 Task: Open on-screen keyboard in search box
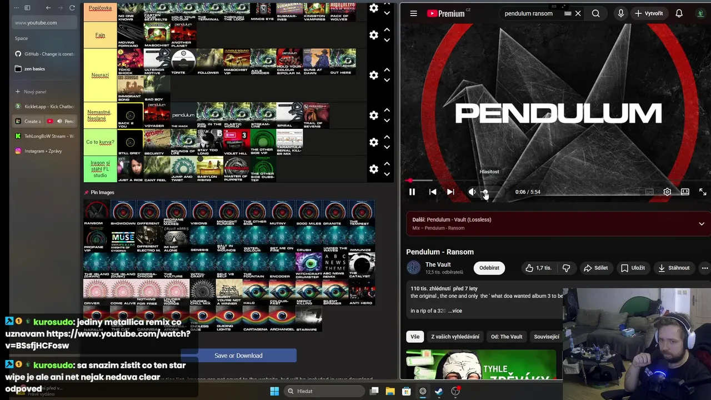tap(568, 13)
